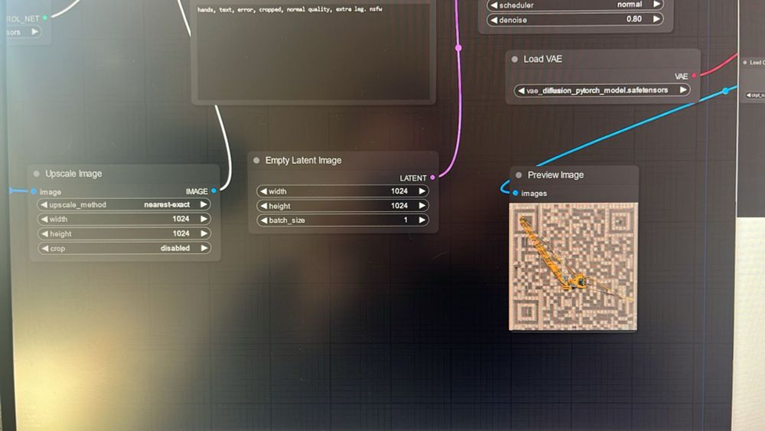Select the Upscale Image node title
The width and height of the screenshot is (765, 431).
coord(73,173)
